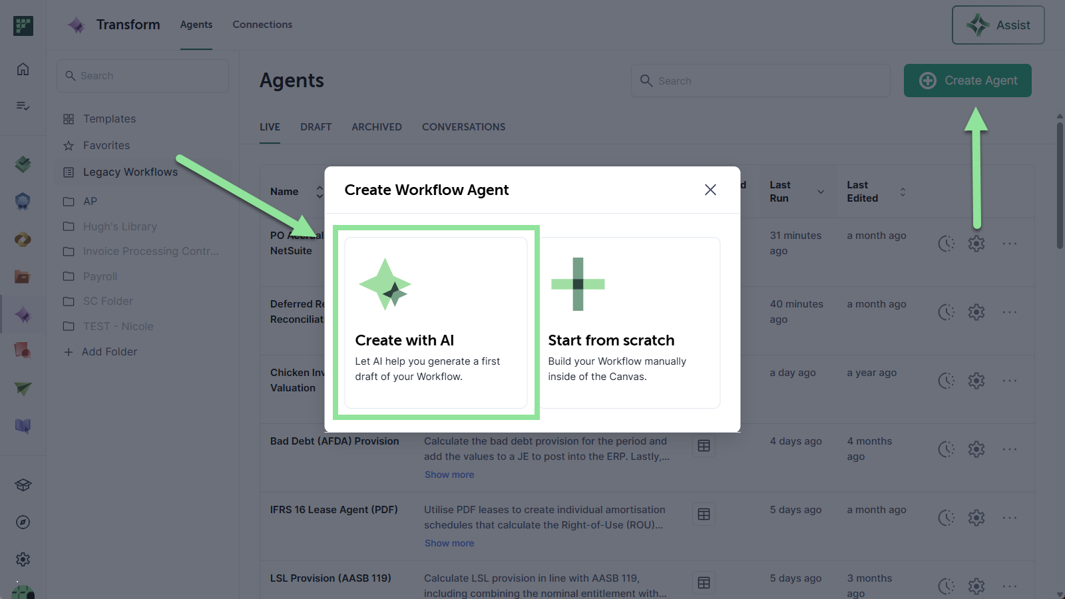Open Legacy Workflows in the sidebar
Image resolution: width=1065 pixels, height=599 pixels.
point(130,172)
